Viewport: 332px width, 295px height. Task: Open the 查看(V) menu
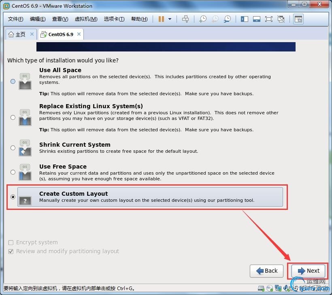tap(60, 19)
